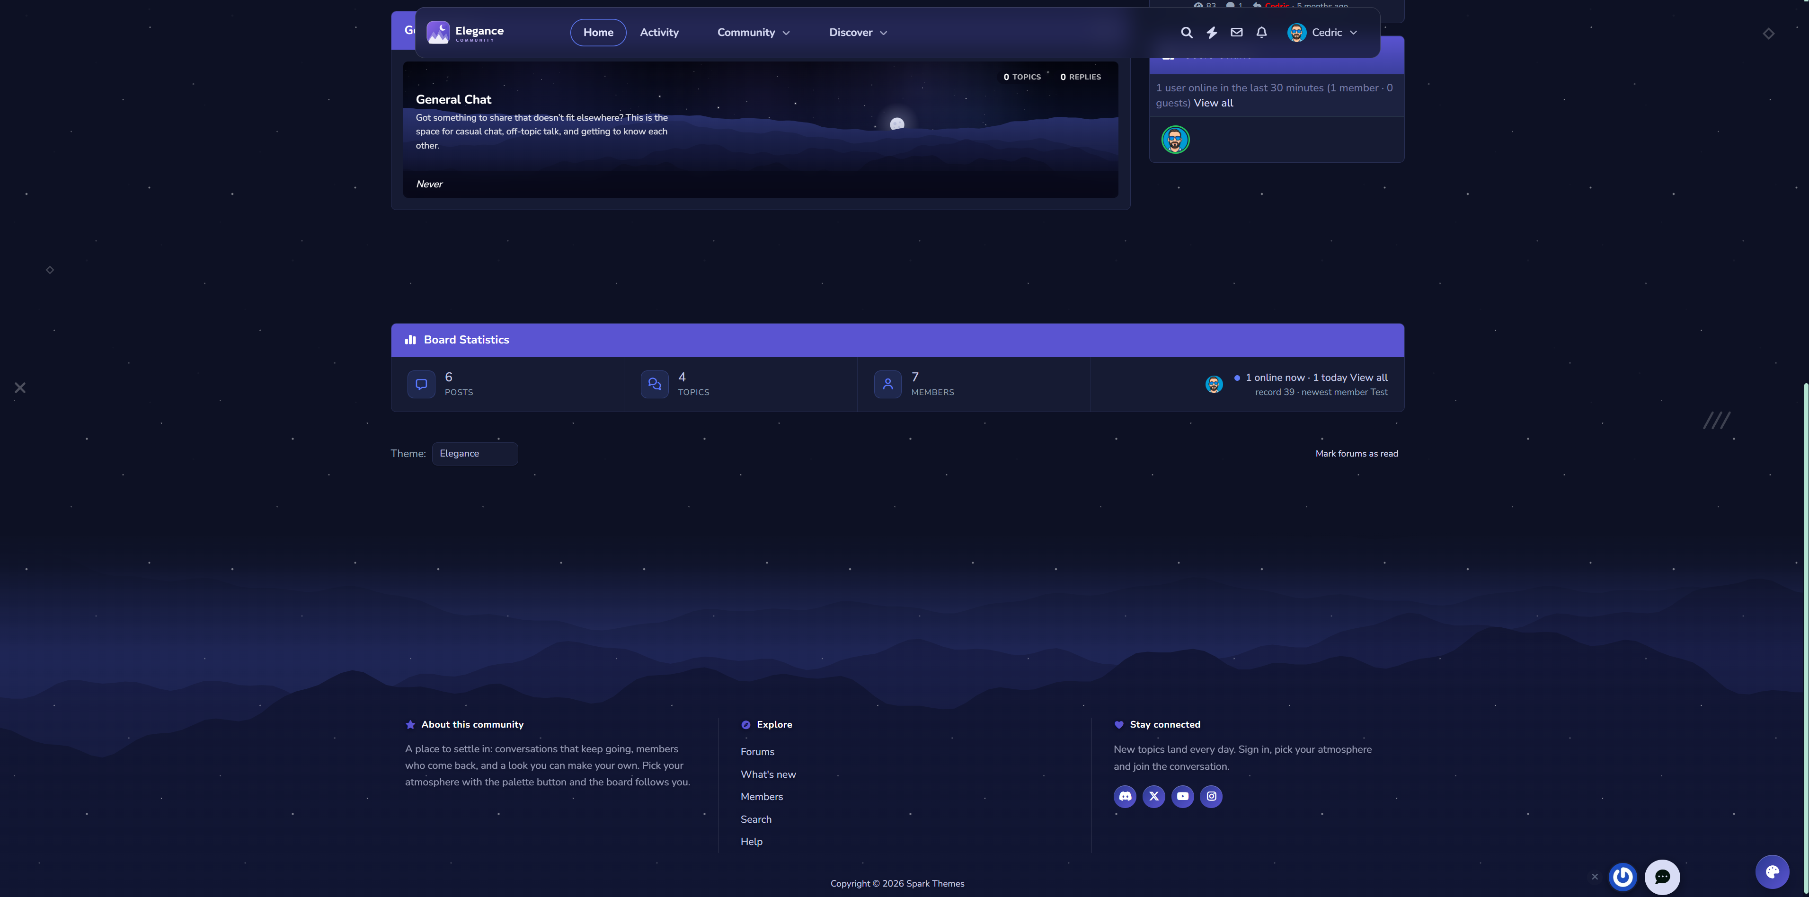
Task: Click the blue power-shaped widget icon
Action: pyautogui.click(x=1623, y=877)
